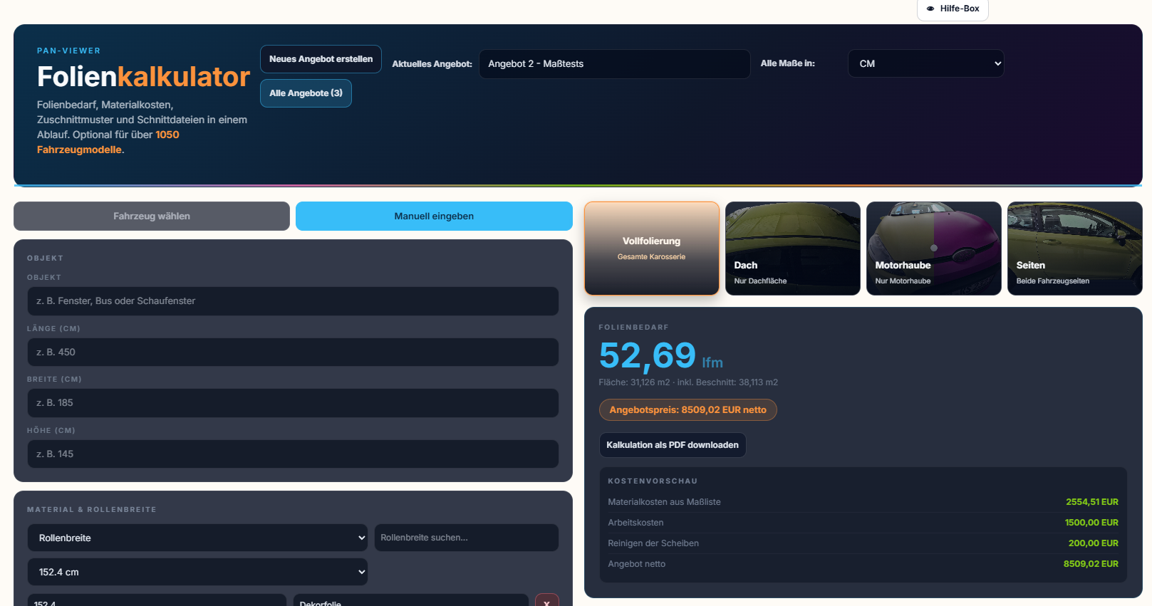Click the Breite (cm) input field
1152x606 pixels.
tap(293, 403)
